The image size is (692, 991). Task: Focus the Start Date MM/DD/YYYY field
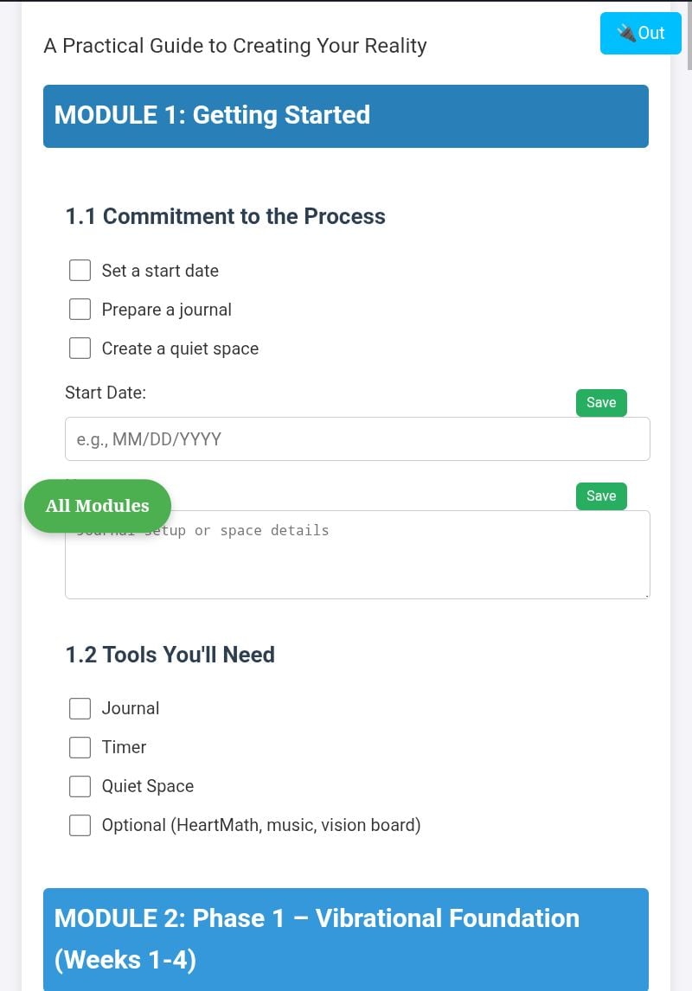tap(356, 439)
